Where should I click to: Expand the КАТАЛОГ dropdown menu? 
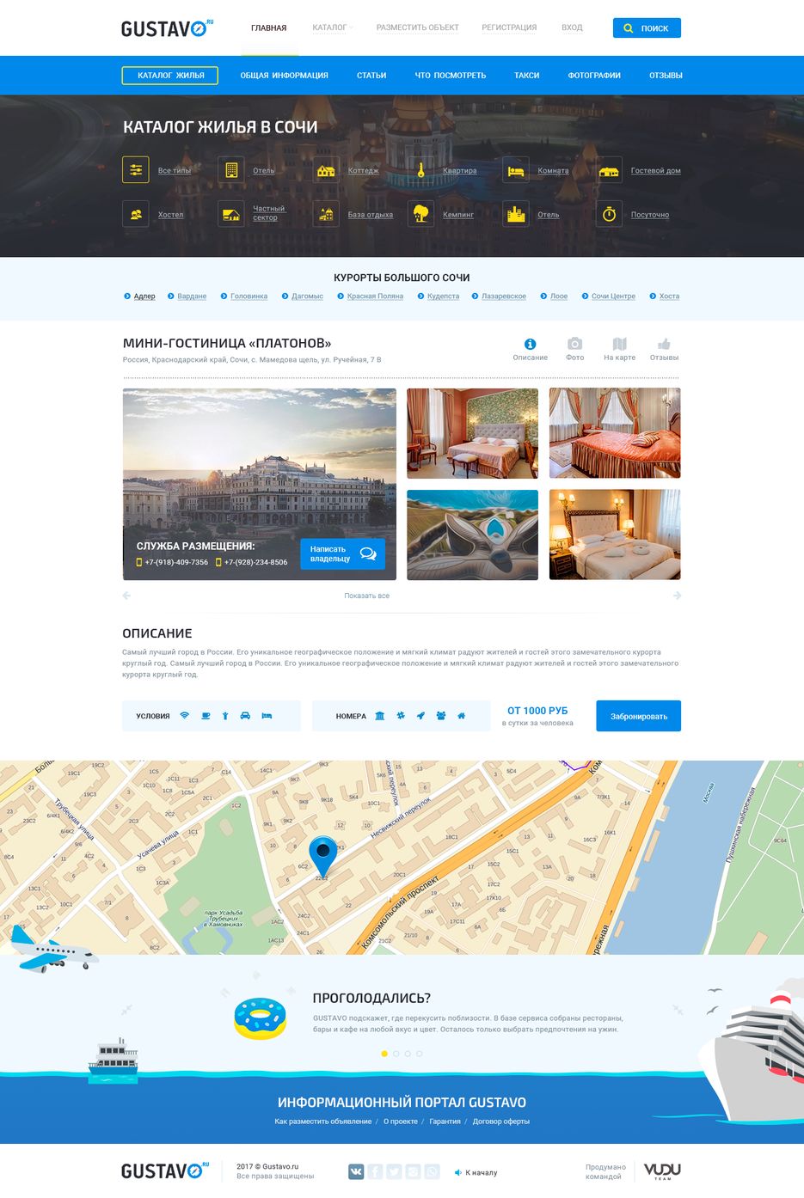coord(332,28)
